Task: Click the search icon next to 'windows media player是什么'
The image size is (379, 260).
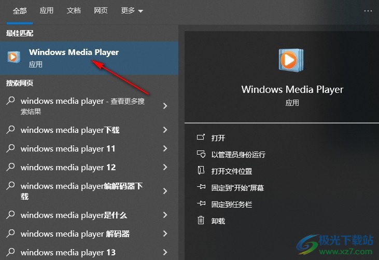Action: (10, 215)
